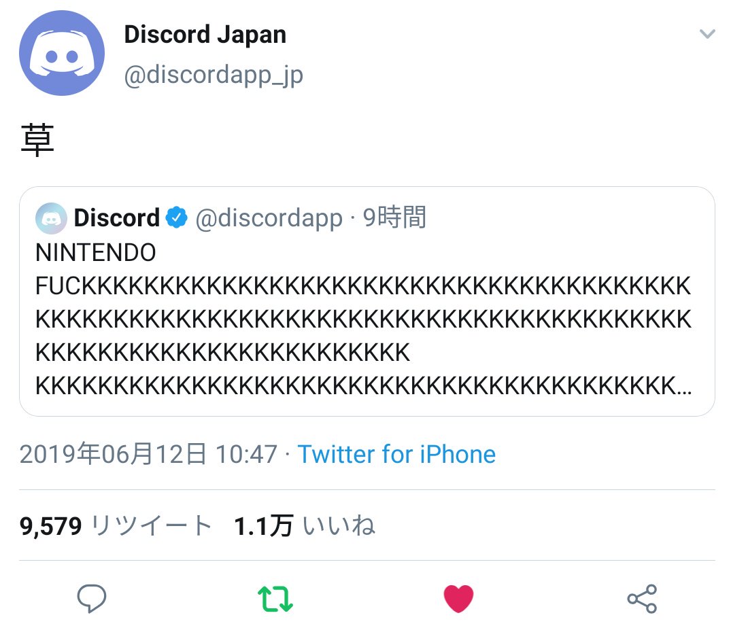
Task: Open the Twitter for iPhone link
Action: tap(396, 454)
